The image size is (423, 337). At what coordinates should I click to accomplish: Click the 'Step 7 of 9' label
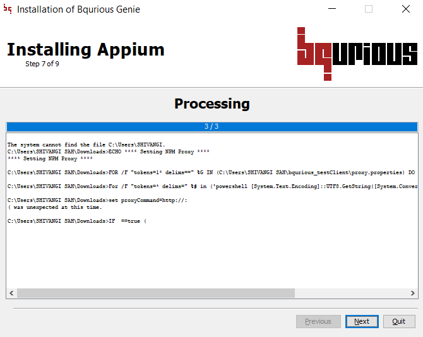click(x=42, y=64)
